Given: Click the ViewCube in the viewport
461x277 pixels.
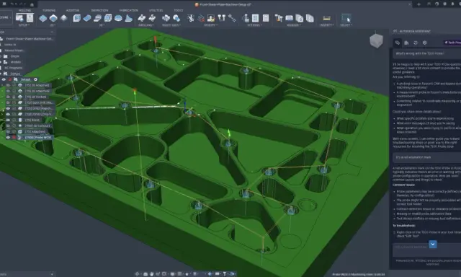Looking at the screenshot, I should click(376, 40).
